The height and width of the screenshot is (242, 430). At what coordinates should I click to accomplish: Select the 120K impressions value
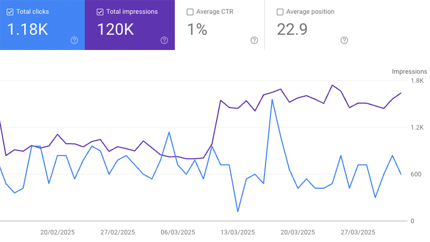(x=114, y=29)
